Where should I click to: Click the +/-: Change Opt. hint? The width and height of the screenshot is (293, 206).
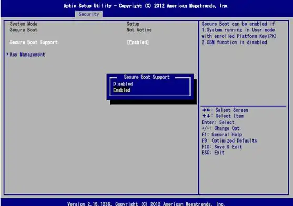(221, 128)
